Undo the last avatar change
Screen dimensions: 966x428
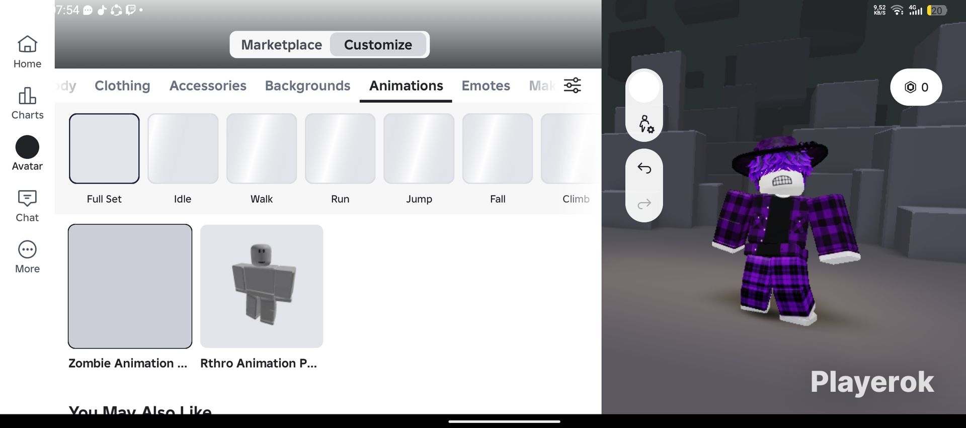point(644,167)
